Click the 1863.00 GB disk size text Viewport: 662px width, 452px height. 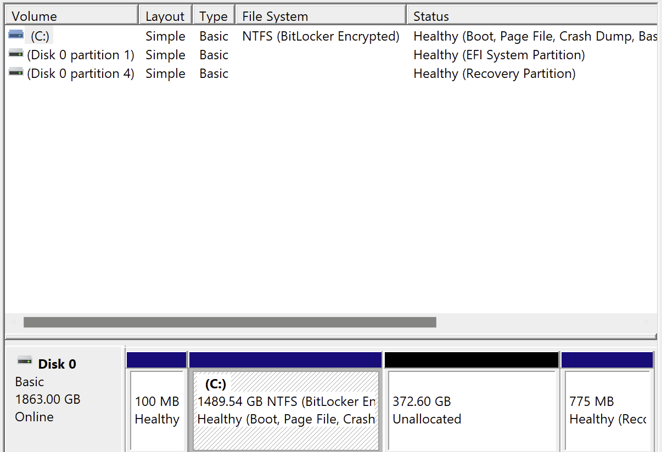(x=48, y=399)
